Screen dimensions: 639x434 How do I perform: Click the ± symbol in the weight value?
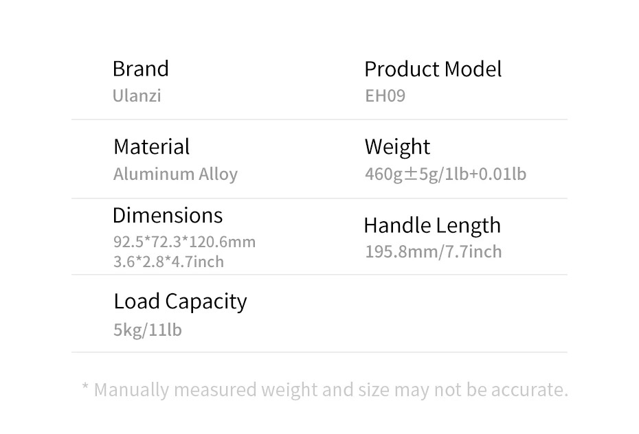(x=410, y=174)
